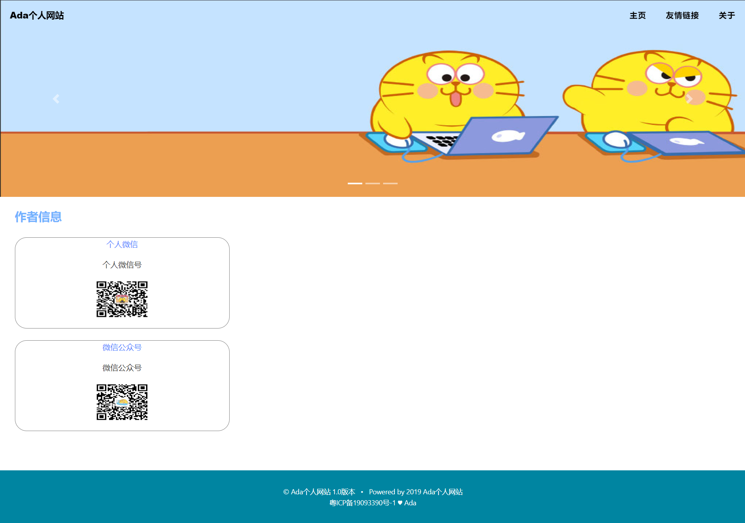Open the 主页 navigation item
Image resolution: width=745 pixels, height=523 pixels.
pyautogui.click(x=637, y=15)
